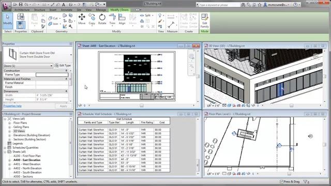Collapse the Construction properties group
331x186 pixels.
pos(66,71)
